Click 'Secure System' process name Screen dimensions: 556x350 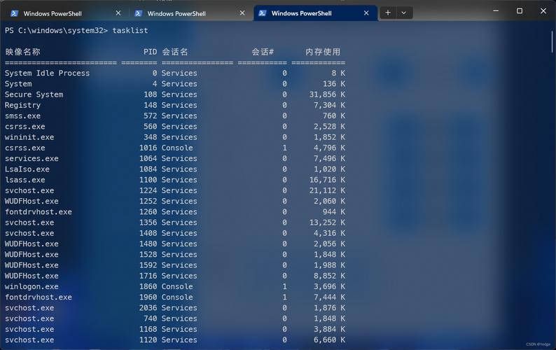tap(34, 94)
